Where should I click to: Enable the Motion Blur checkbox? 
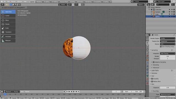coord(152,81)
